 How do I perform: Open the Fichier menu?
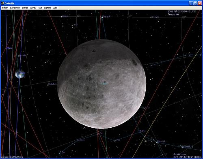(4, 8)
